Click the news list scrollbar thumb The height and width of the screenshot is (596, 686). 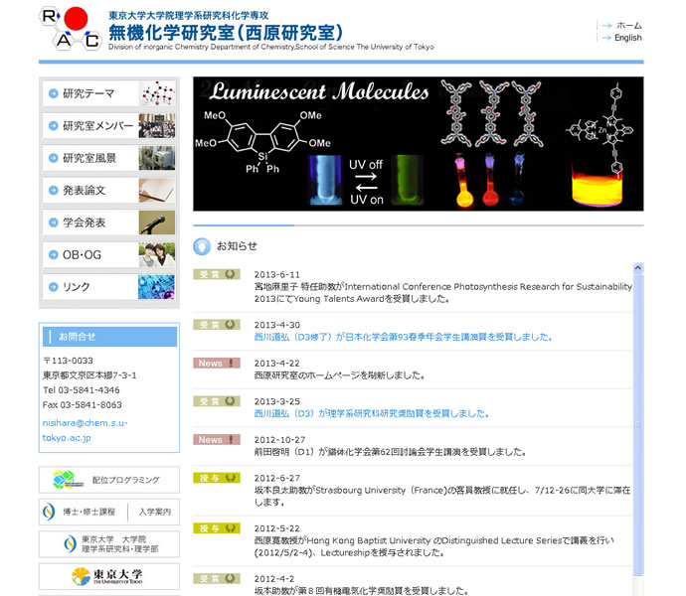pos(638,423)
